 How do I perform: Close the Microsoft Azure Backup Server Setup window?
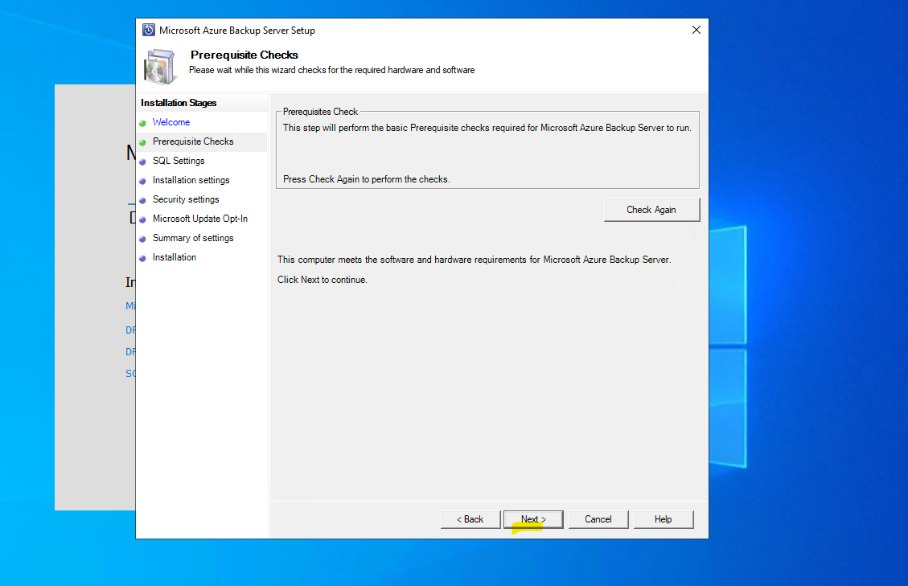click(696, 30)
